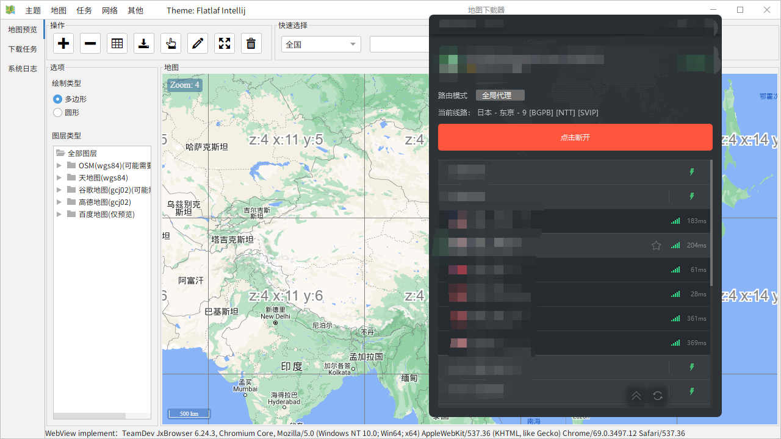Click the input field next to 全国 dropdown

400,45
